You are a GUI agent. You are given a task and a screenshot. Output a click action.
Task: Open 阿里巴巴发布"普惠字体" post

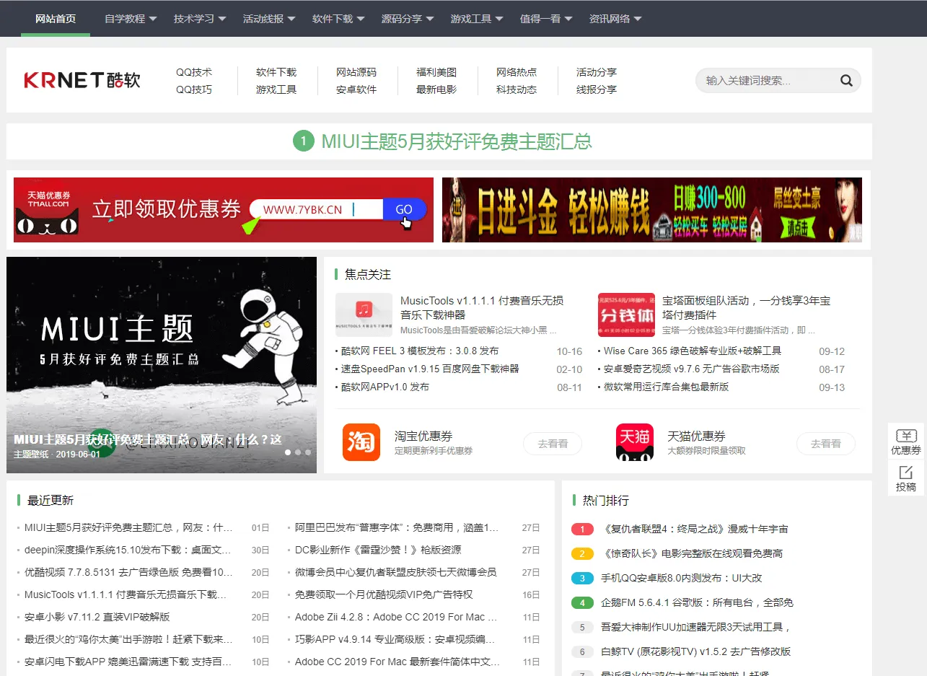[x=397, y=528]
